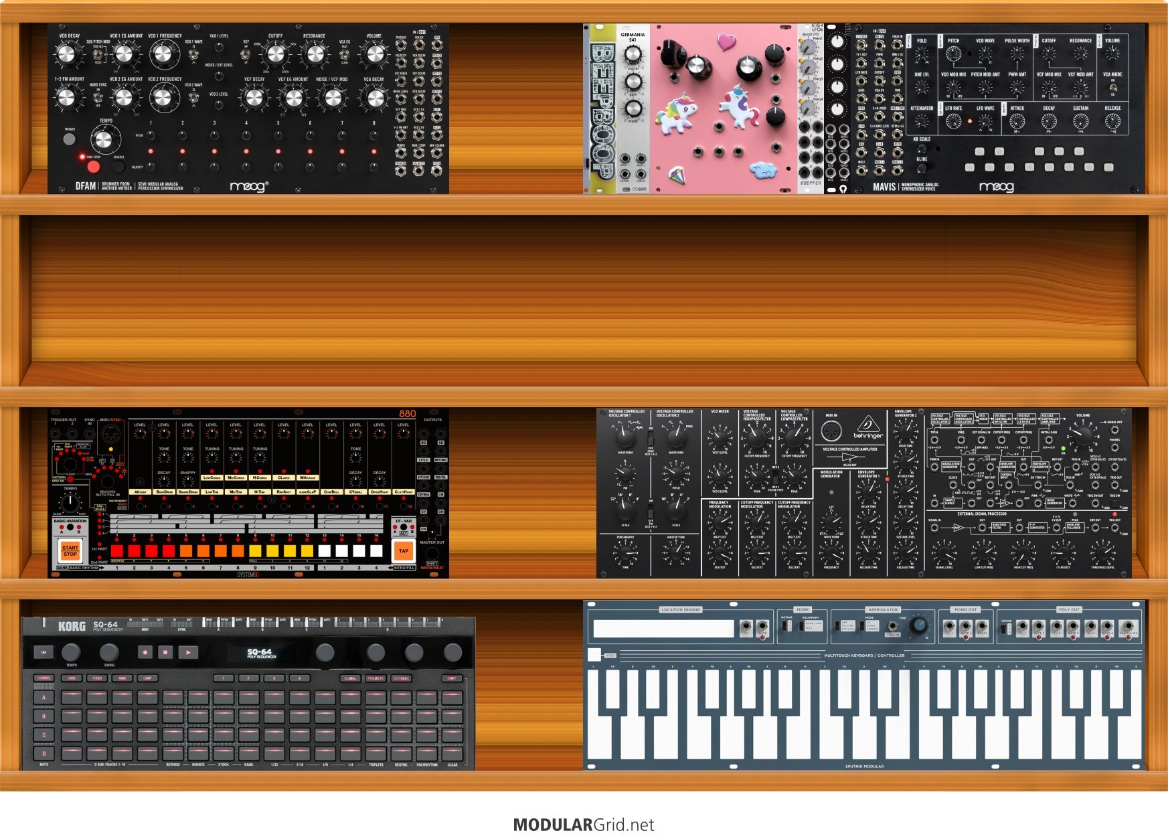This screenshot has width=1168, height=839.
Task: Click the SWING knob on the Korg SQ-64
Action: click(x=109, y=652)
